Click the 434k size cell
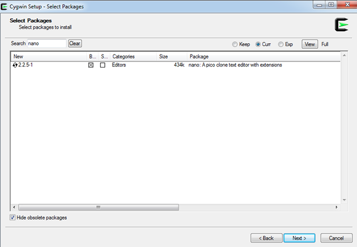Screen dimensions: 357x247 coord(179,65)
